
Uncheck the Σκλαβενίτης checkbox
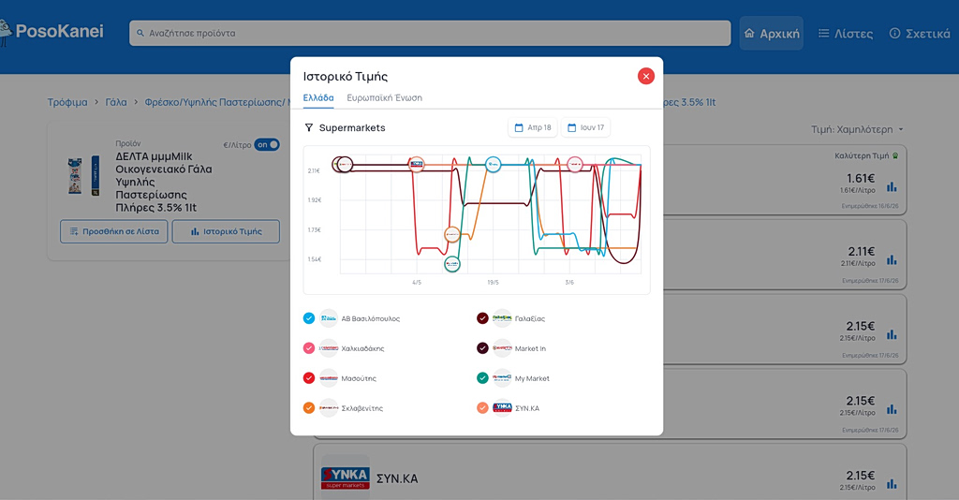pos(309,408)
